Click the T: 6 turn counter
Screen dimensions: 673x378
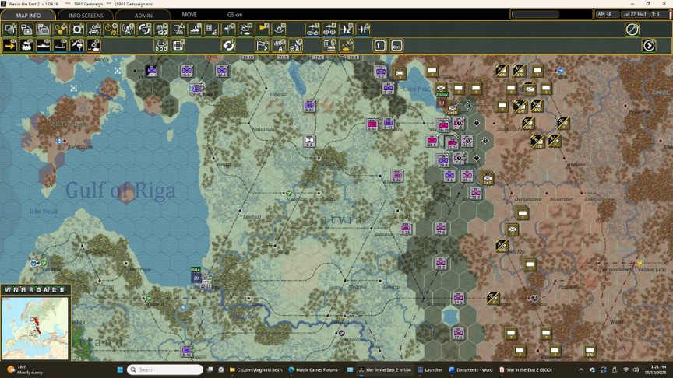coord(659,14)
